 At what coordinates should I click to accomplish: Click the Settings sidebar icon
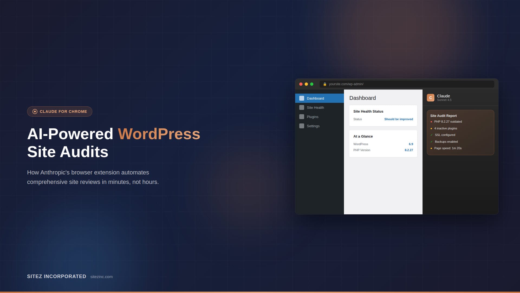tap(301, 126)
